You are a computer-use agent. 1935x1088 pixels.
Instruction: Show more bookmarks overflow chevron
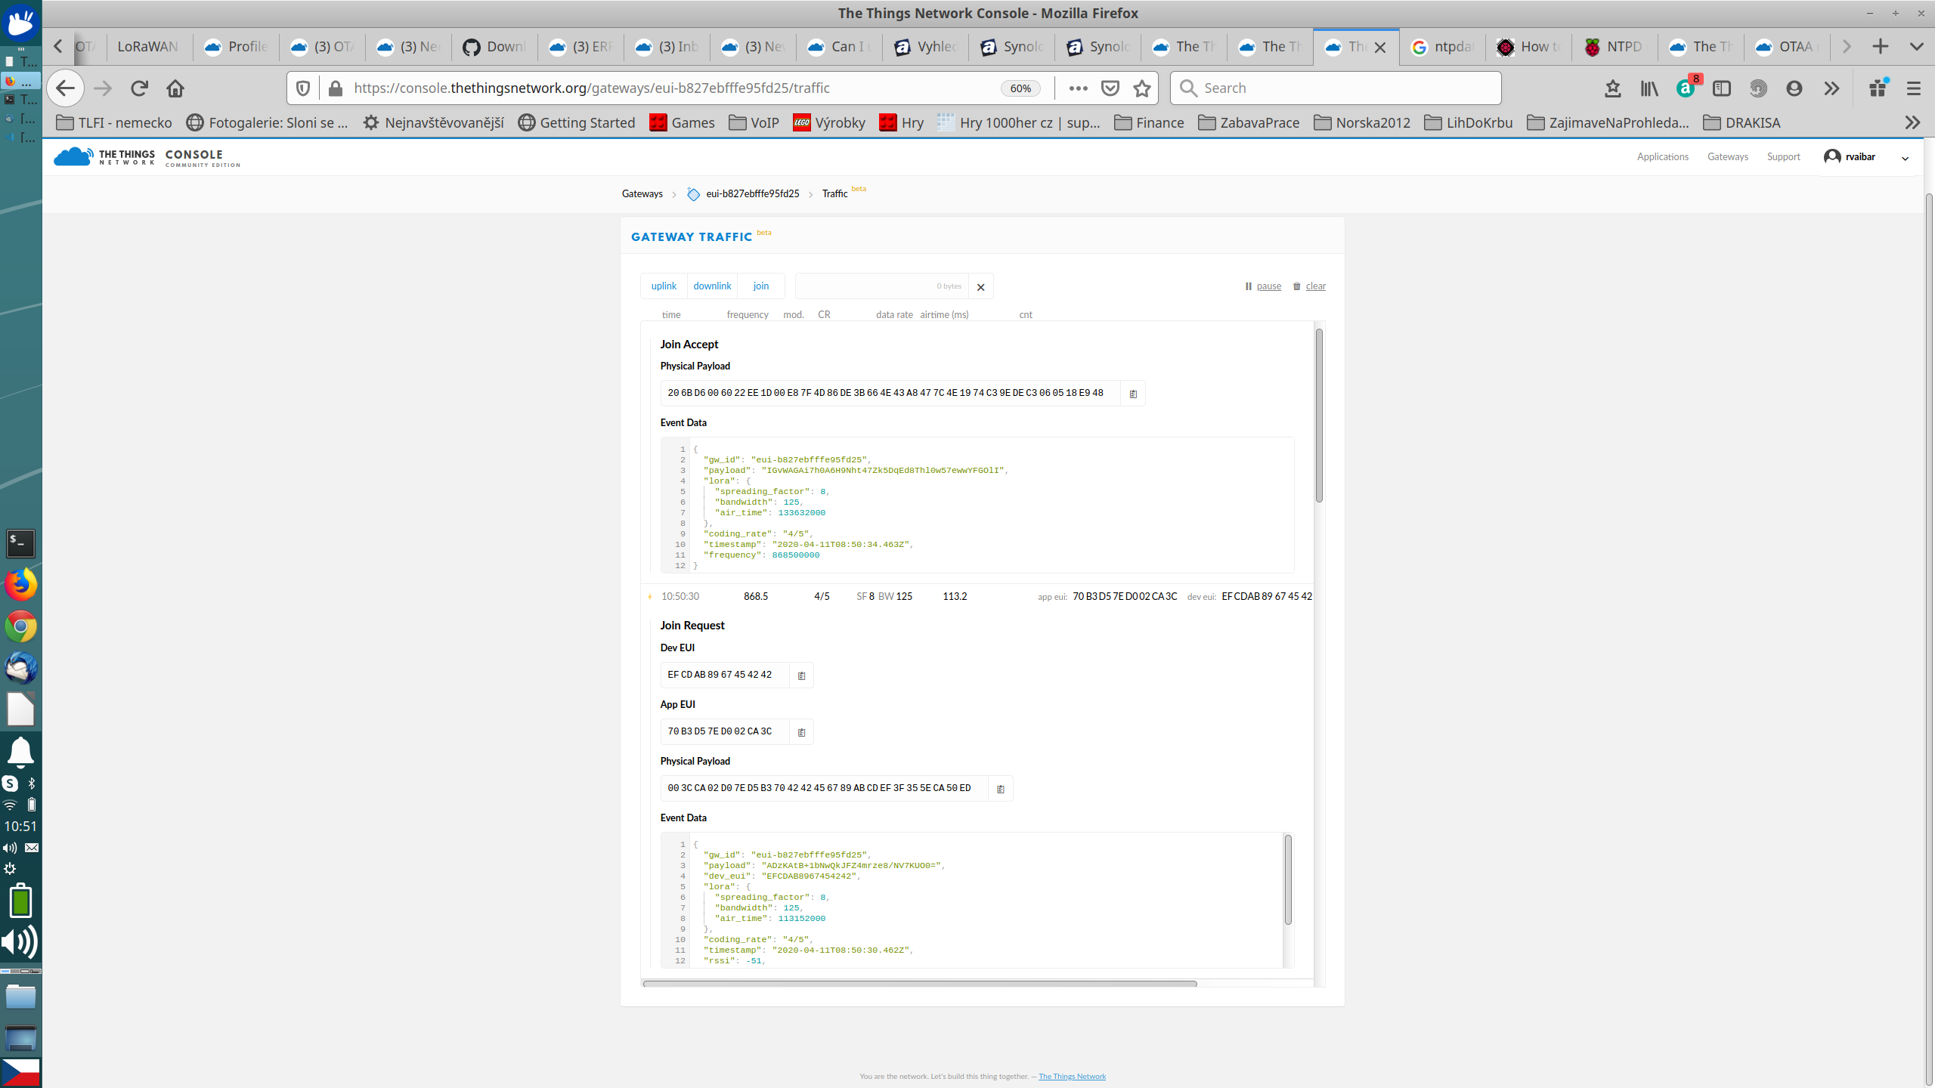1912,122
